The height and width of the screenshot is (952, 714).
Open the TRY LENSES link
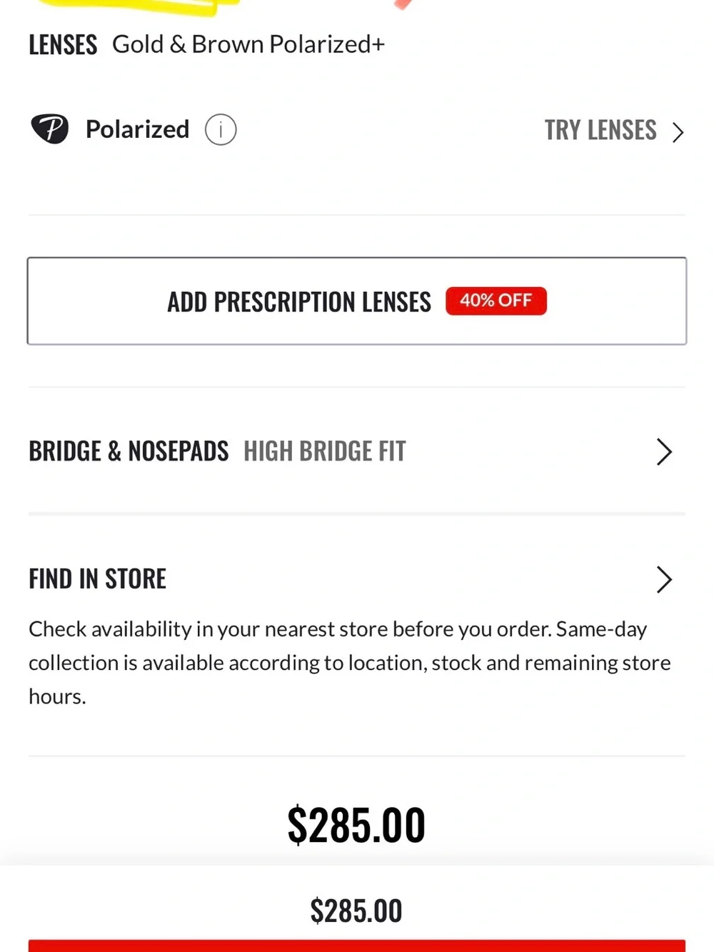coord(600,131)
